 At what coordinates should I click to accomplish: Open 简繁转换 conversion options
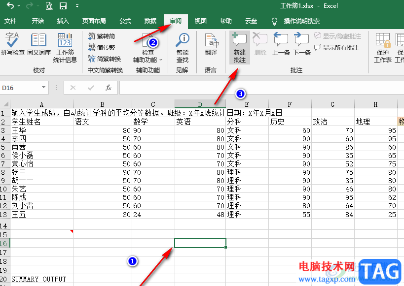105,59
